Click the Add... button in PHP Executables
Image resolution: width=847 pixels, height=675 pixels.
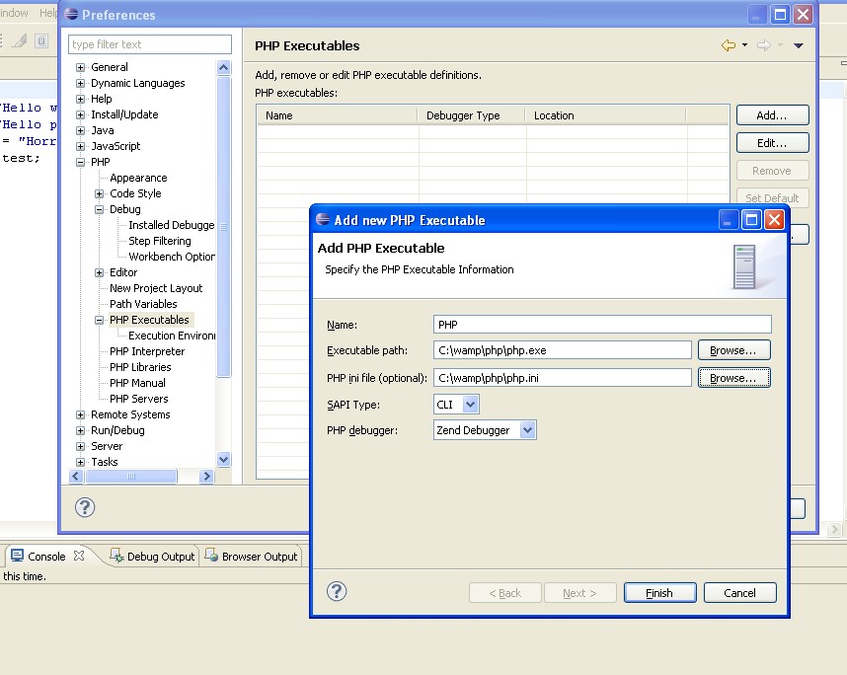click(772, 115)
